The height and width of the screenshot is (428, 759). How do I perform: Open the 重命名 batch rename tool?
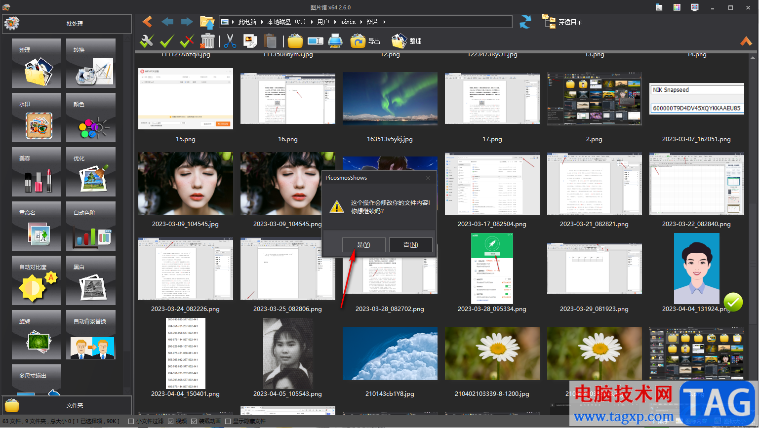[37, 226]
